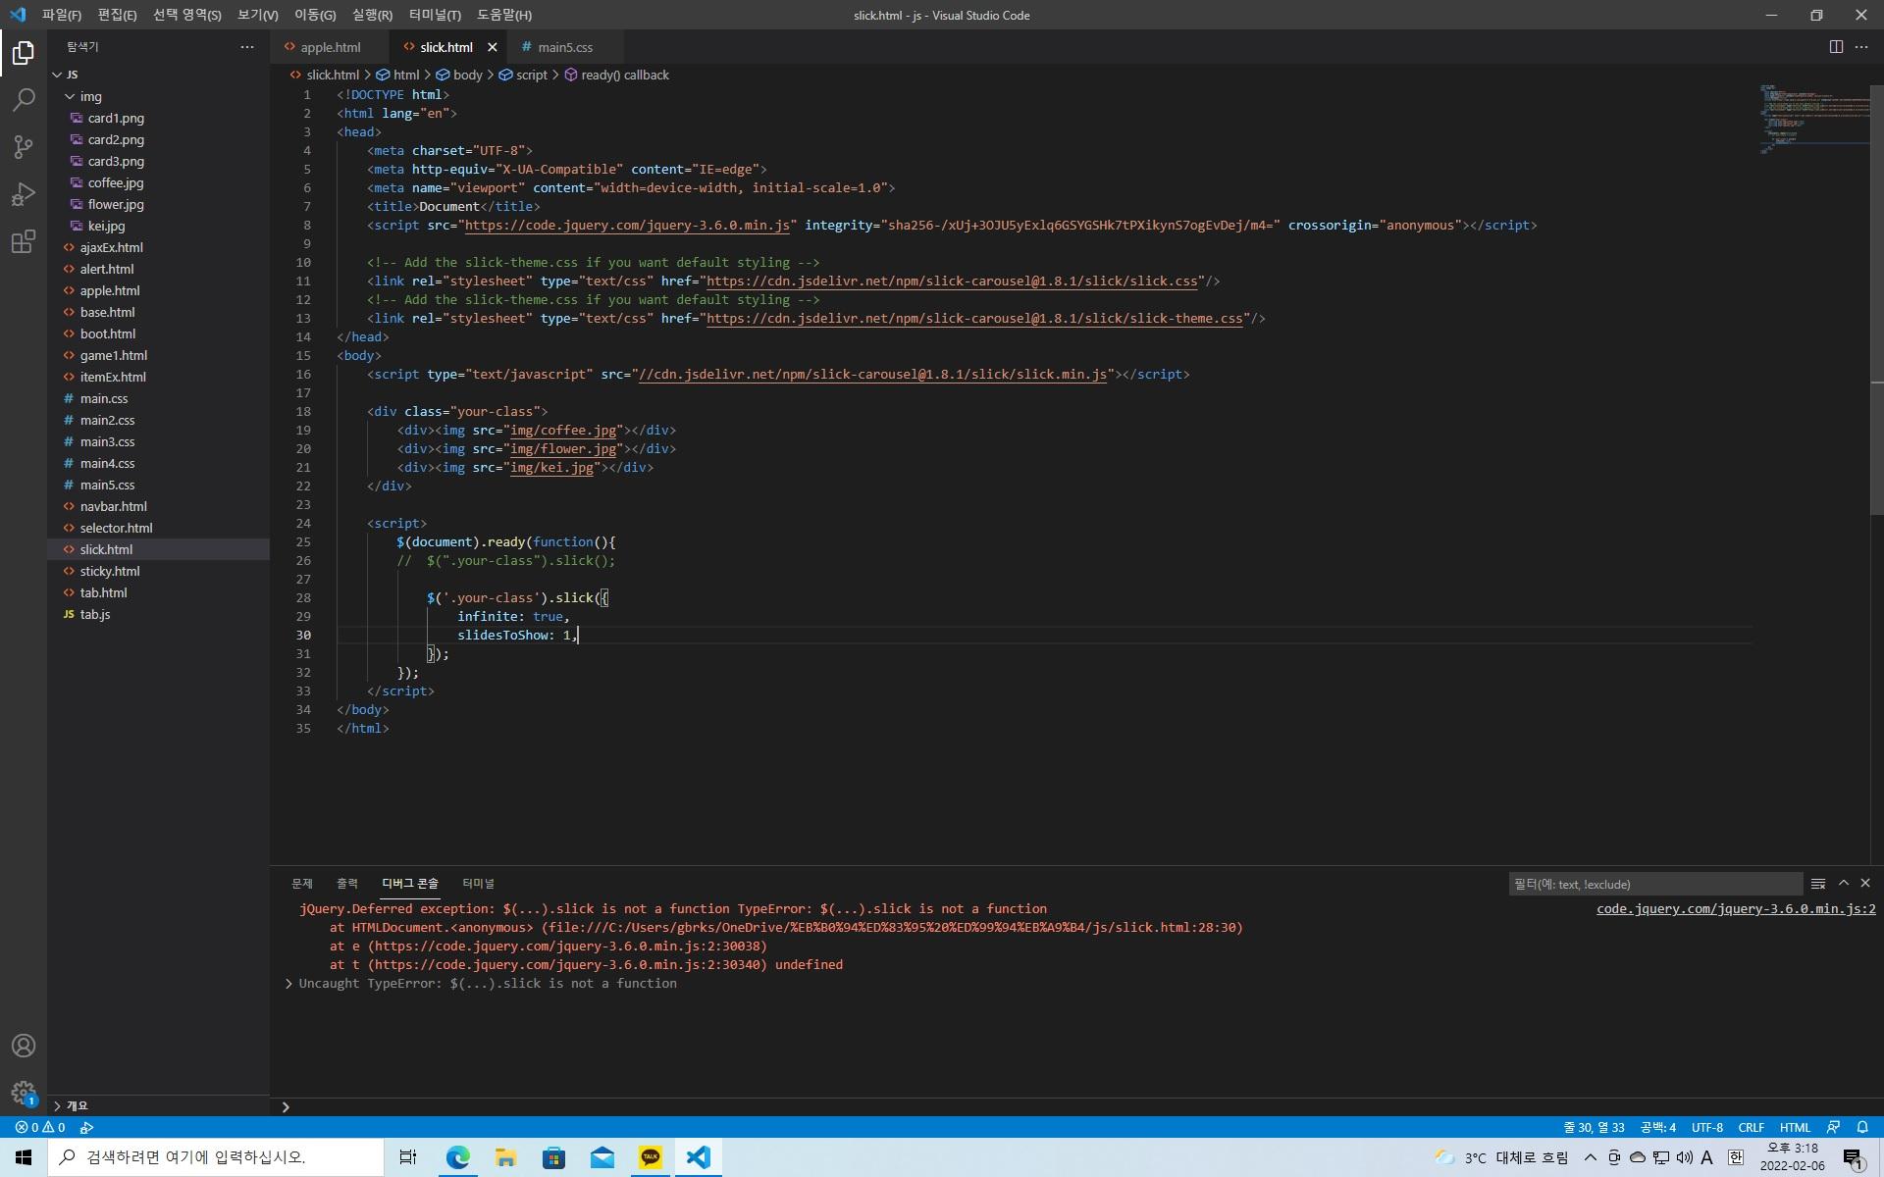
Task: Change end of line CRLF setting
Action: (x=1751, y=1128)
